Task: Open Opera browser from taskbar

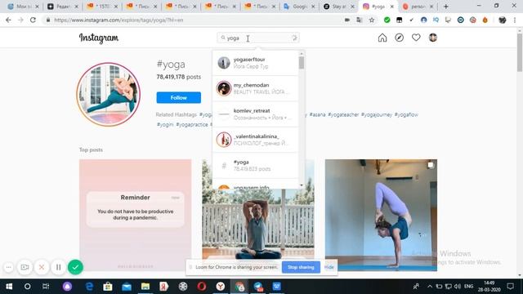Action: point(202,287)
